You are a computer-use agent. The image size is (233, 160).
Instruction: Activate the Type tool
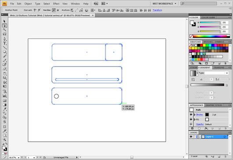click(x=4, y=43)
